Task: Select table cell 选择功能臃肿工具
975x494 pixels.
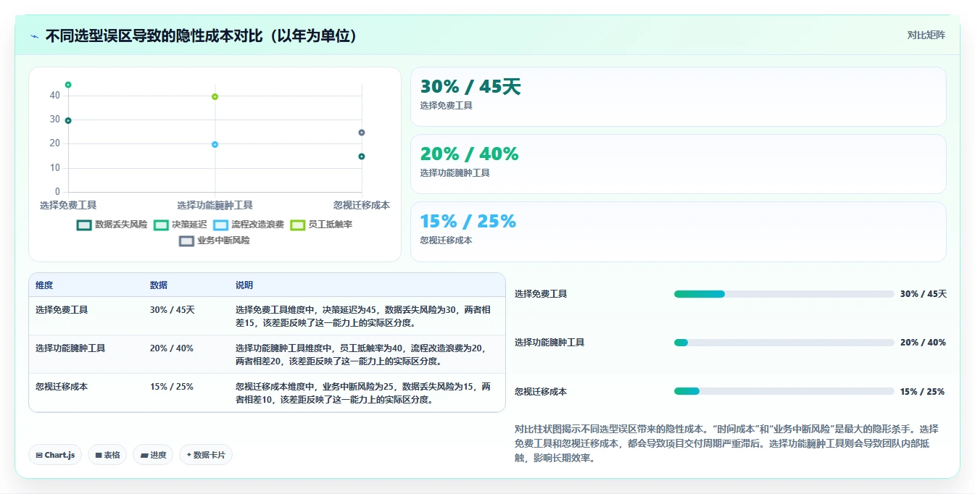Action: click(x=70, y=348)
